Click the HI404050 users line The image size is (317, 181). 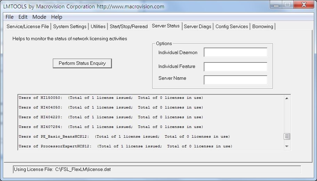click(111, 107)
